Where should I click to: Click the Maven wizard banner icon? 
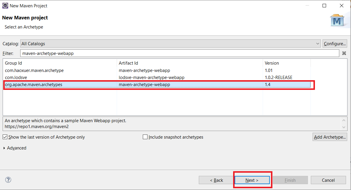pyautogui.click(x=337, y=21)
